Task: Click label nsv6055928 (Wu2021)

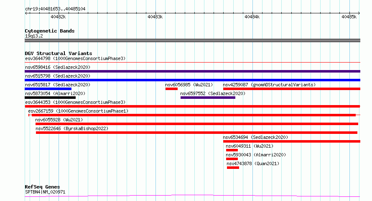Action: click(59, 120)
